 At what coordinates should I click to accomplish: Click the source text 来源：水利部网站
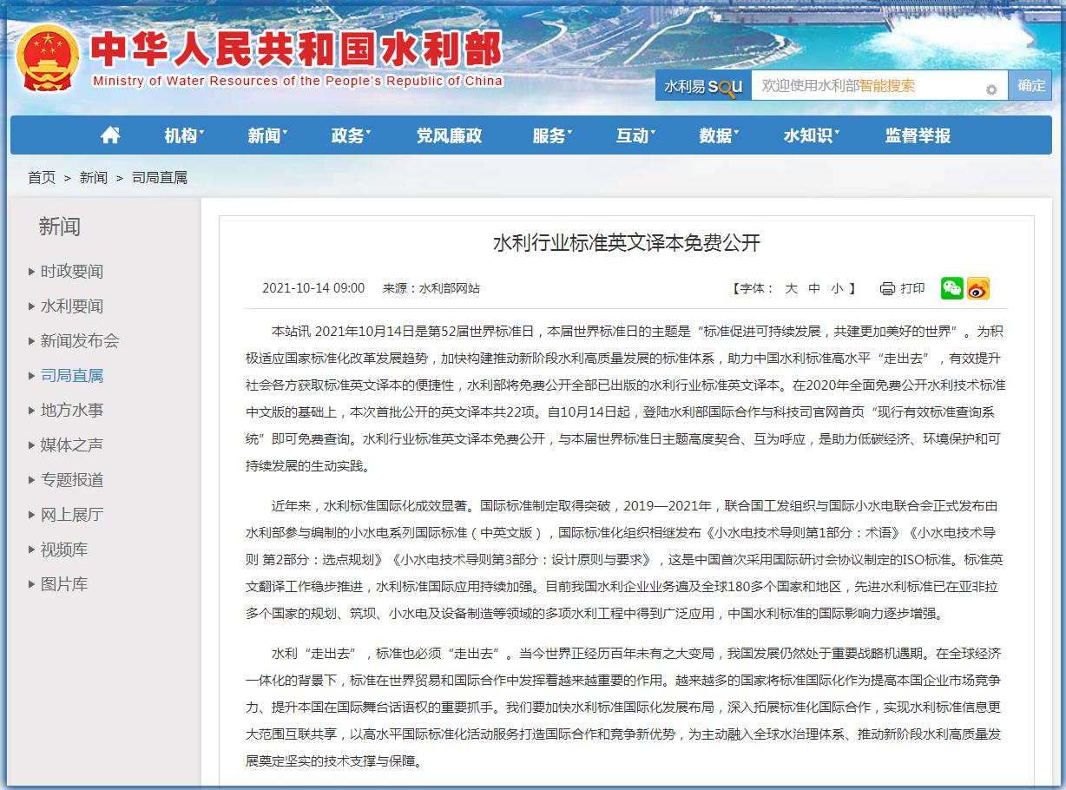[x=431, y=288]
